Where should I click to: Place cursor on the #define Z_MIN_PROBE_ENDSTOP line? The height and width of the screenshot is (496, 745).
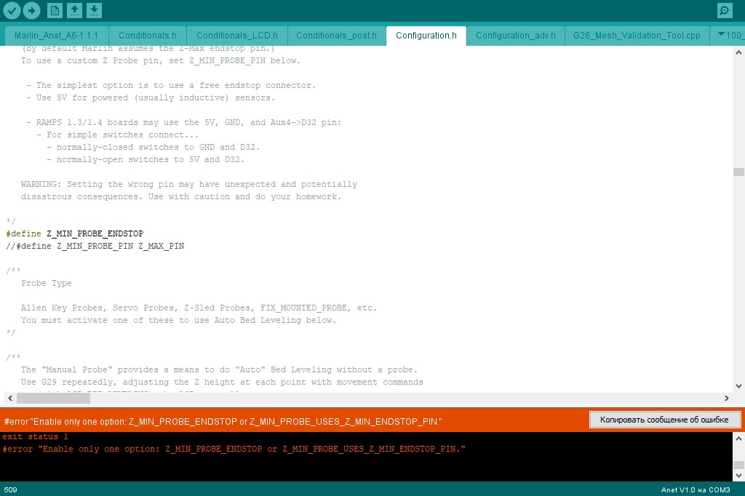(x=75, y=233)
